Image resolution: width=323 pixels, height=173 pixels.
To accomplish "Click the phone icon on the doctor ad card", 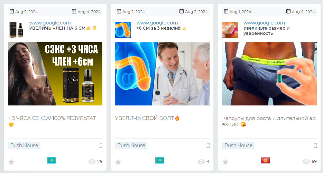I will click(208, 145).
